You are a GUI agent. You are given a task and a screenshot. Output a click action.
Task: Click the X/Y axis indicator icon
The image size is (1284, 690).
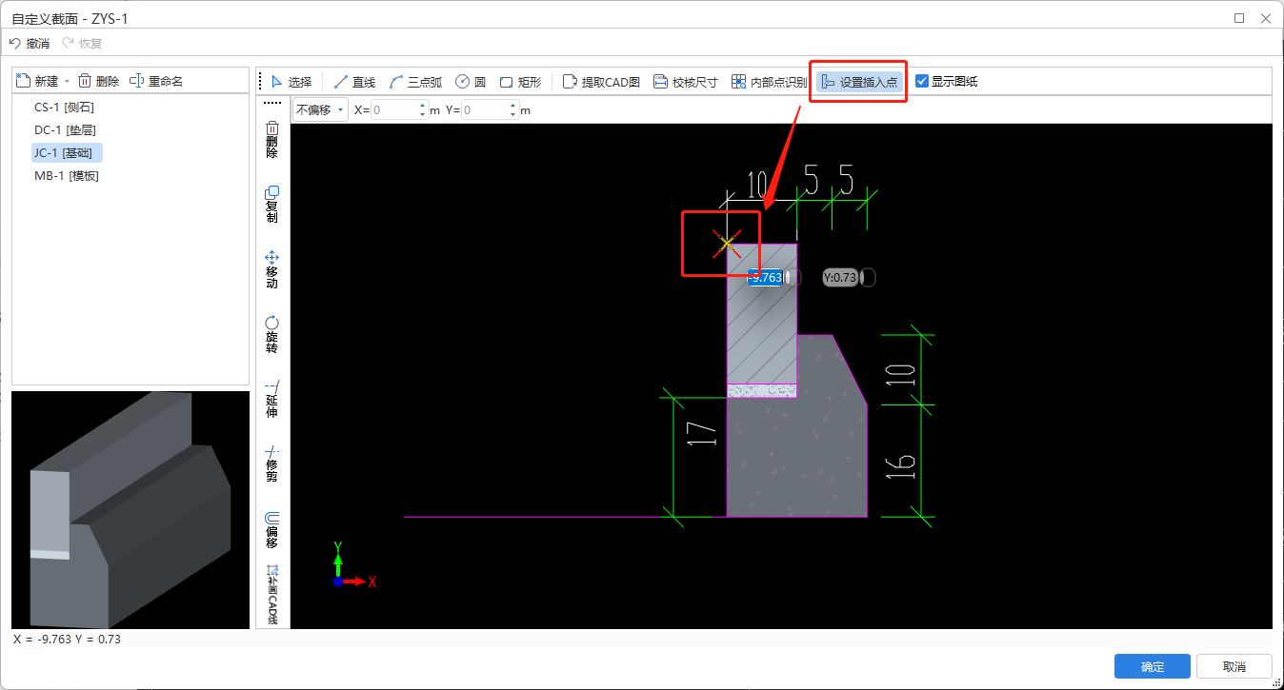click(x=354, y=565)
